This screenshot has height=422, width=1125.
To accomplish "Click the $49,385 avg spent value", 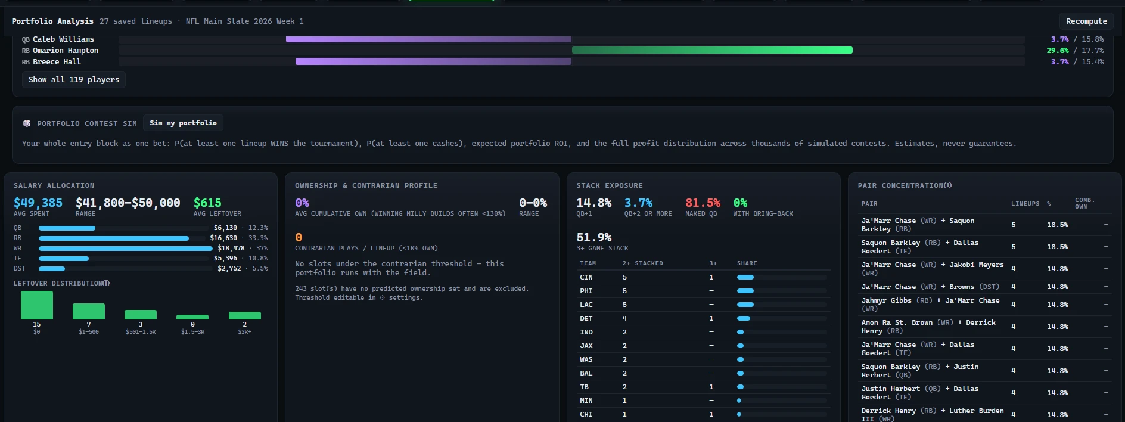I will [x=38, y=203].
